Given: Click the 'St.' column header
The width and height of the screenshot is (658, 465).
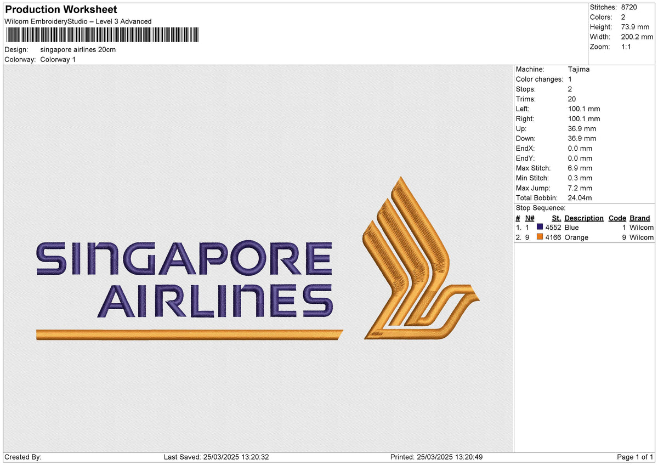Looking at the screenshot, I should point(557,218).
